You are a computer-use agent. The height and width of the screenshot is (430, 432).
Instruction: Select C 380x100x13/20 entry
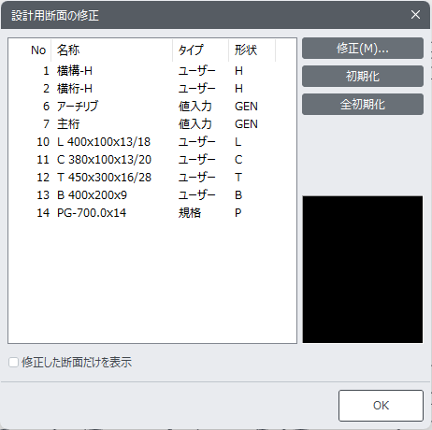pyautogui.click(x=152, y=160)
